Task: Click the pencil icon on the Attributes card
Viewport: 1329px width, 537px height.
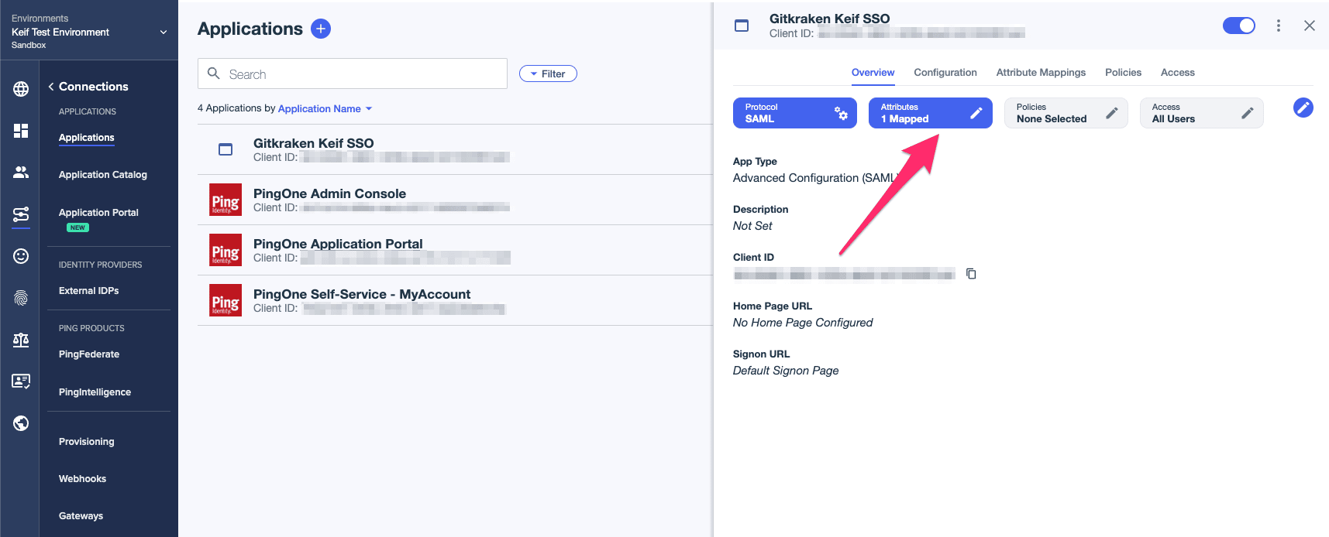Action: [976, 113]
